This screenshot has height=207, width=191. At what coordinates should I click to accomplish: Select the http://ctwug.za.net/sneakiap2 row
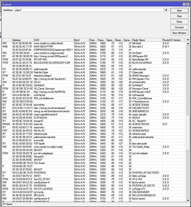coord(94,108)
